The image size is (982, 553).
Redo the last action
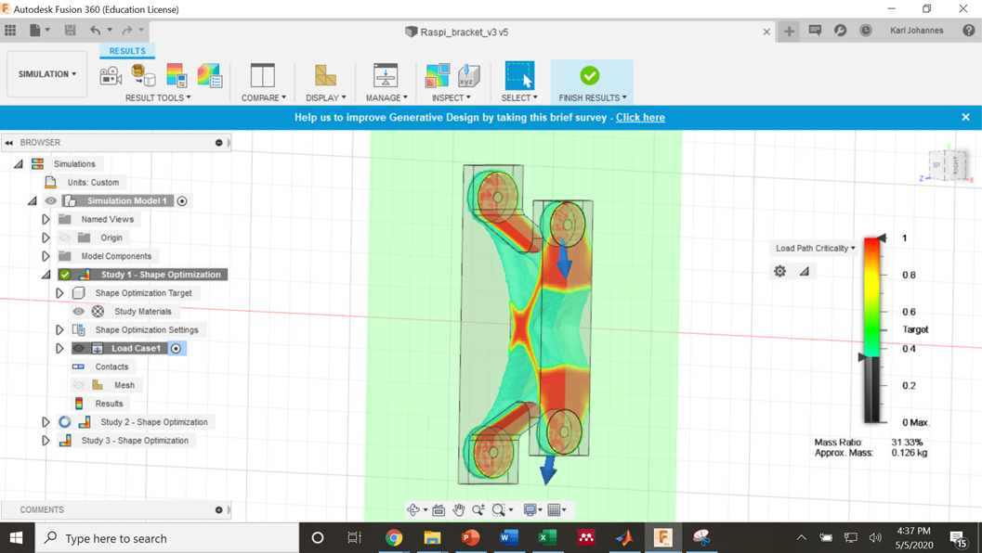click(127, 30)
